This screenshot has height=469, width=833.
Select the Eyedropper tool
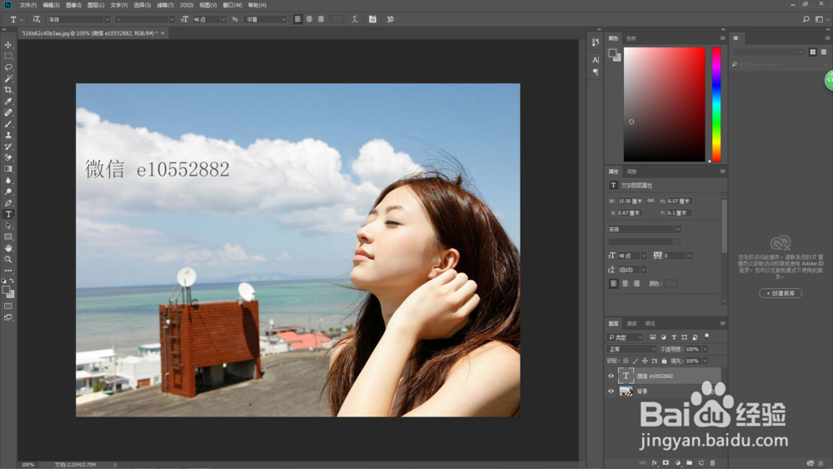(8, 101)
